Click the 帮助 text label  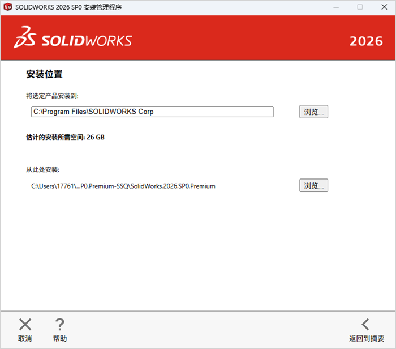(x=60, y=338)
